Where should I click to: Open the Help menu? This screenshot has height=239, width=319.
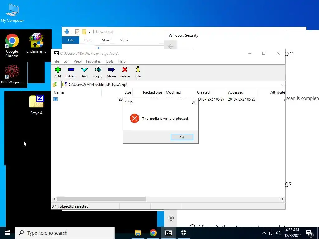point(121,61)
